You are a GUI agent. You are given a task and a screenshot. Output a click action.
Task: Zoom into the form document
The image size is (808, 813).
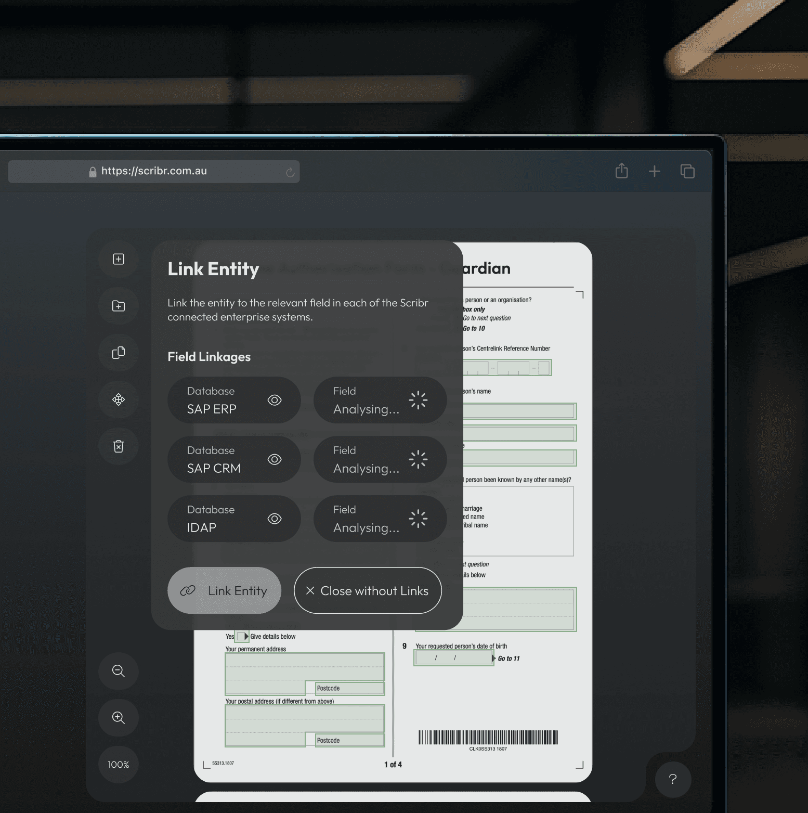click(x=118, y=718)
